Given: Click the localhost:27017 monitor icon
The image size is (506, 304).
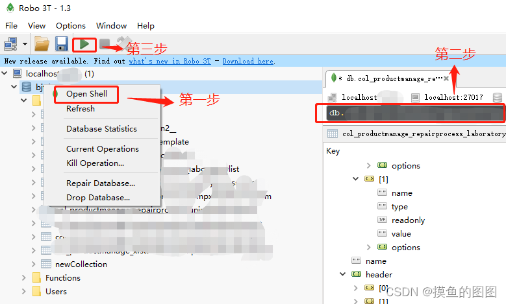Looking at the screenshot, I should point(415,97).
